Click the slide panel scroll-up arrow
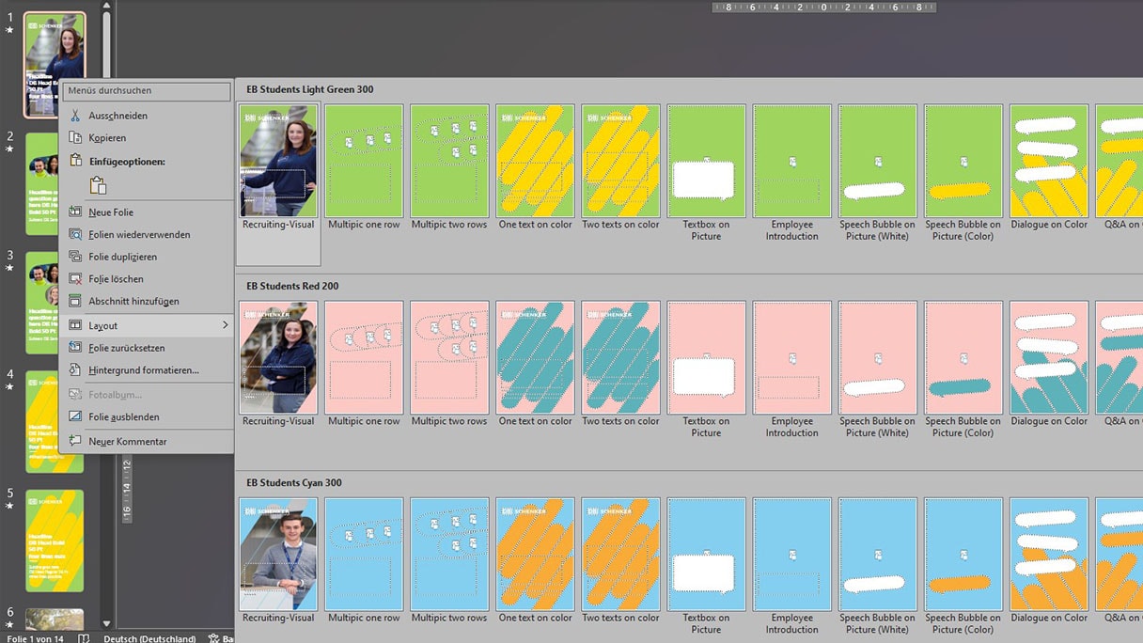Screen dimensions: 1143x643 tap(106, 6)
